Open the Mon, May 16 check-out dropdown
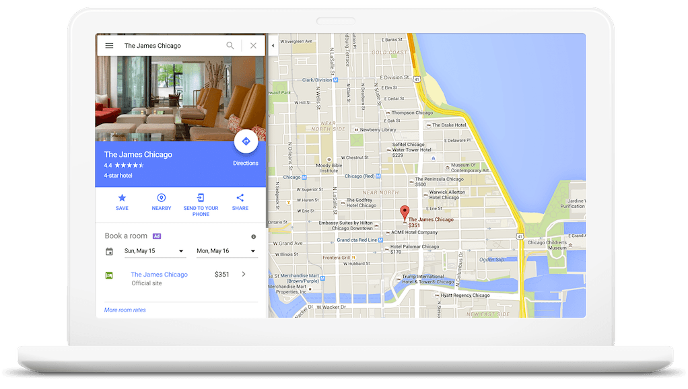Screen dimensions: 688x389 [x=226, y=251]
